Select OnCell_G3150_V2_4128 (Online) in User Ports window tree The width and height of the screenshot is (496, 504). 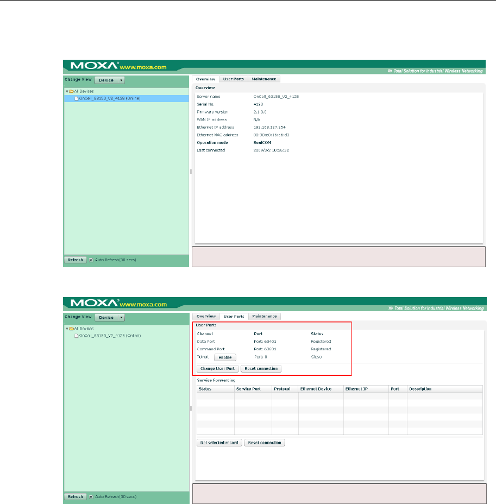click(x=110, y=336)
